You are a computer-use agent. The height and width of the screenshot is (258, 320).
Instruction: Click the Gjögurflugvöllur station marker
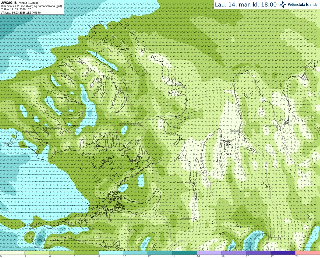click(x=184, y=87)
